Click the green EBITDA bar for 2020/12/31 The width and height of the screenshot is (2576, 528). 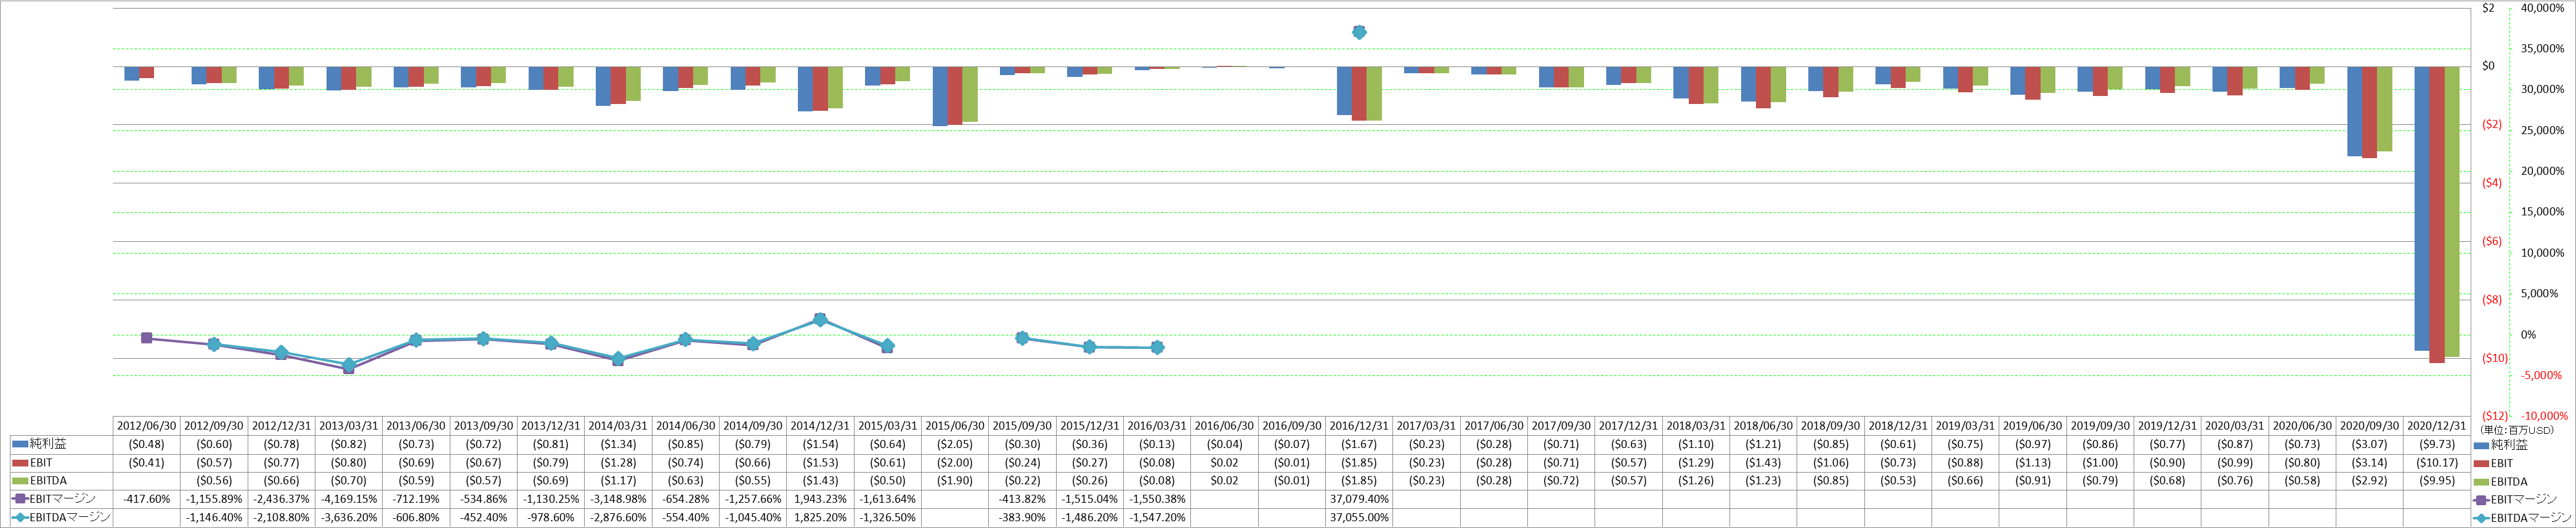(2452, 212)
